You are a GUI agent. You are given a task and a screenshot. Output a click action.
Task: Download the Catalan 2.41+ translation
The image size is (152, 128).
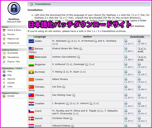tap(142, 82)
